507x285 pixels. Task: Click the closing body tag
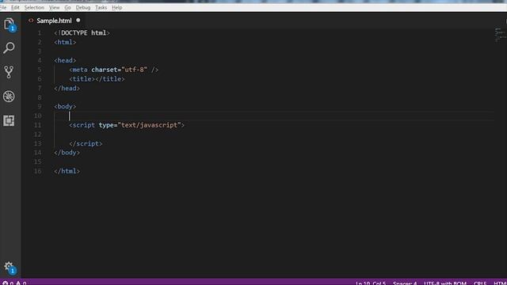tap(67, 153)
